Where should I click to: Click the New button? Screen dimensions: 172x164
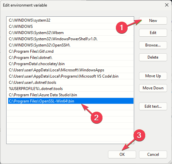click(x=153, y=21)
